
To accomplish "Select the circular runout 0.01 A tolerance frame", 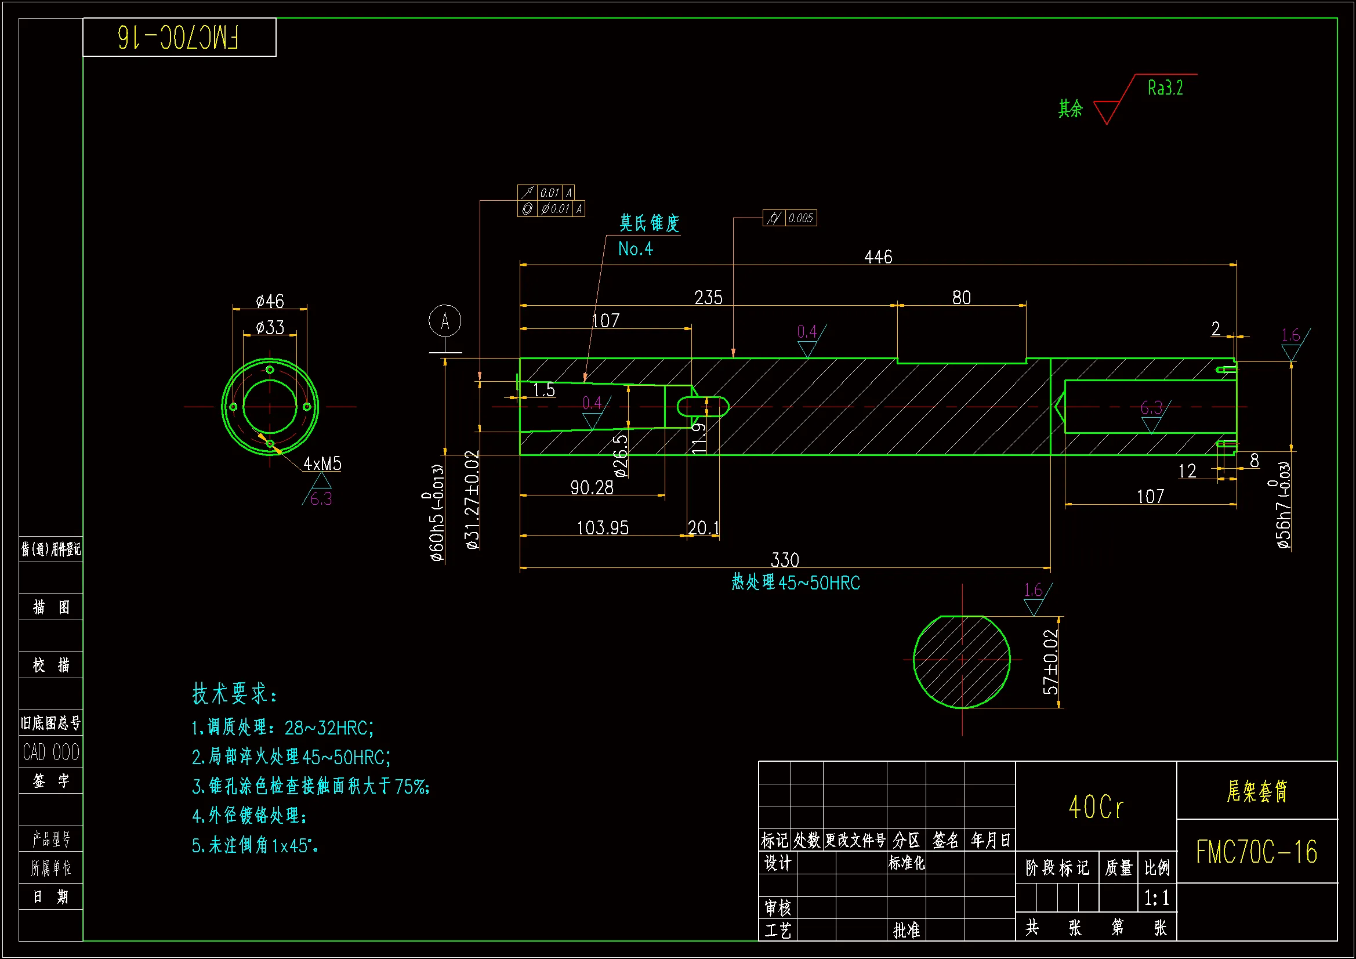I will pyautogui.click(x=546, y=193).
